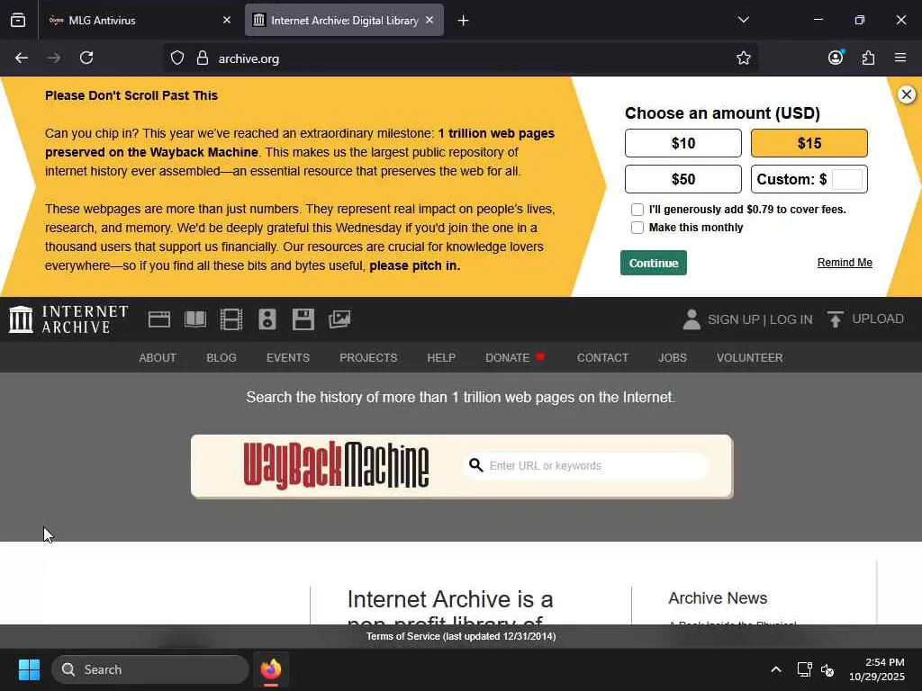Click the Archive News heading
Viewport: 922px width, 691px height.
pos(718,598)
